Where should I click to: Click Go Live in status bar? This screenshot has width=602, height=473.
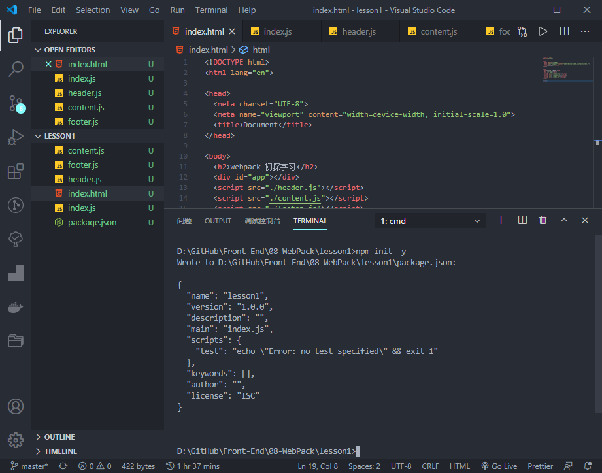pos(499,466)
